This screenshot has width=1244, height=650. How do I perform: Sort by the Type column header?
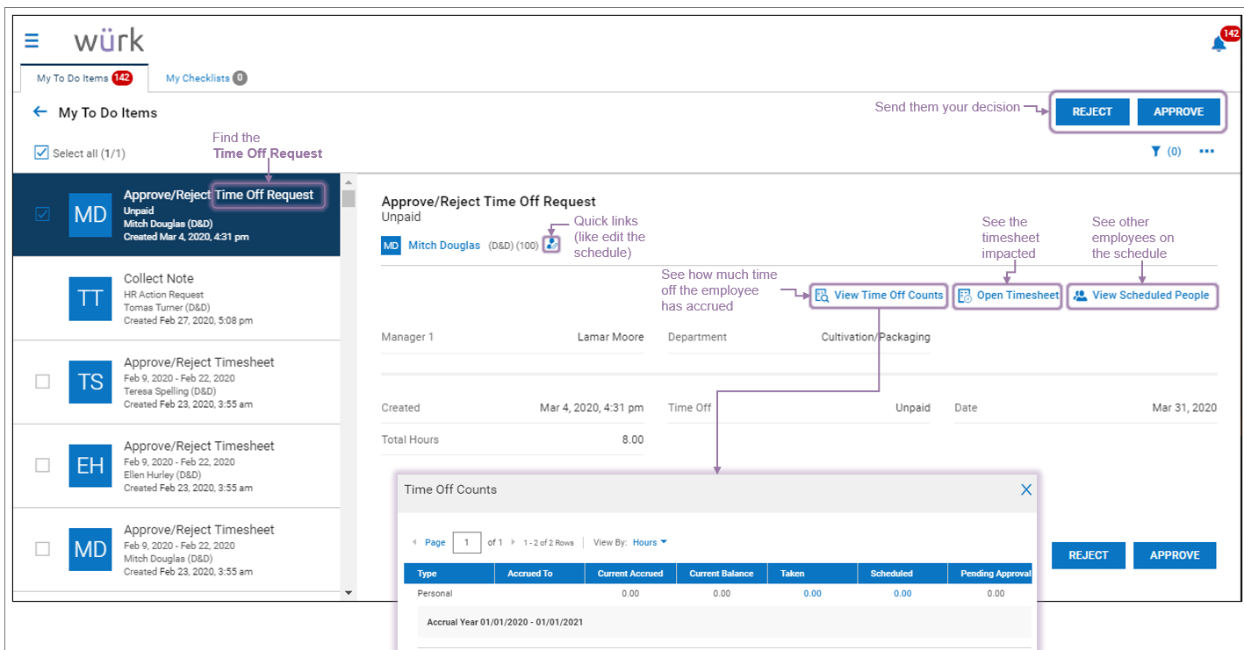point(449,574)
